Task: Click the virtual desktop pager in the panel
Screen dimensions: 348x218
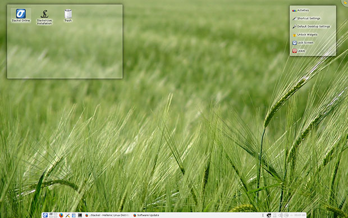Action: point(53,215)
